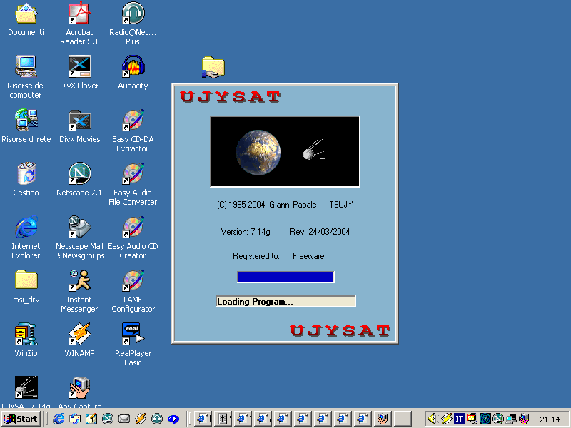Click the Any Capture icon in the system tray
Image resolution: width=571 pixels, height=428 pixels.
click(x=524, y=419)
